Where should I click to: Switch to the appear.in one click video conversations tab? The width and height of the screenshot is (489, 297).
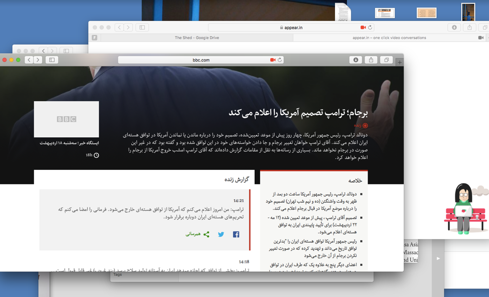tap(389, 38)
